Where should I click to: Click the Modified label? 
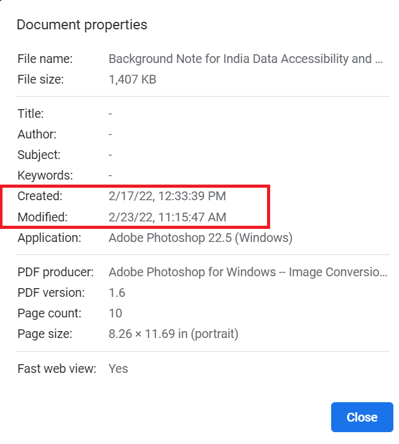(x=42, y=217)
